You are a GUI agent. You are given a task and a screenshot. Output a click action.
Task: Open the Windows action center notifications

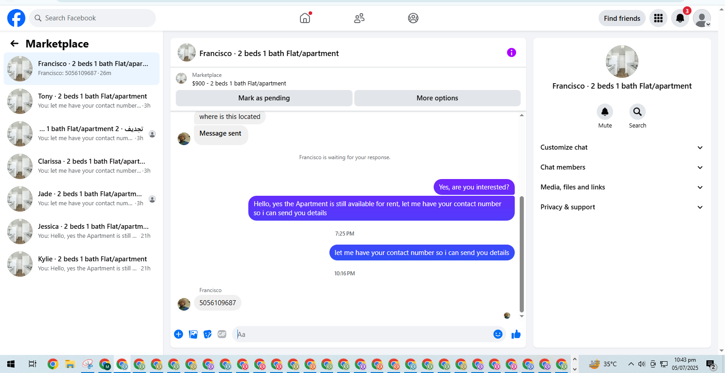pyautogui.click(x=711, y=364)
